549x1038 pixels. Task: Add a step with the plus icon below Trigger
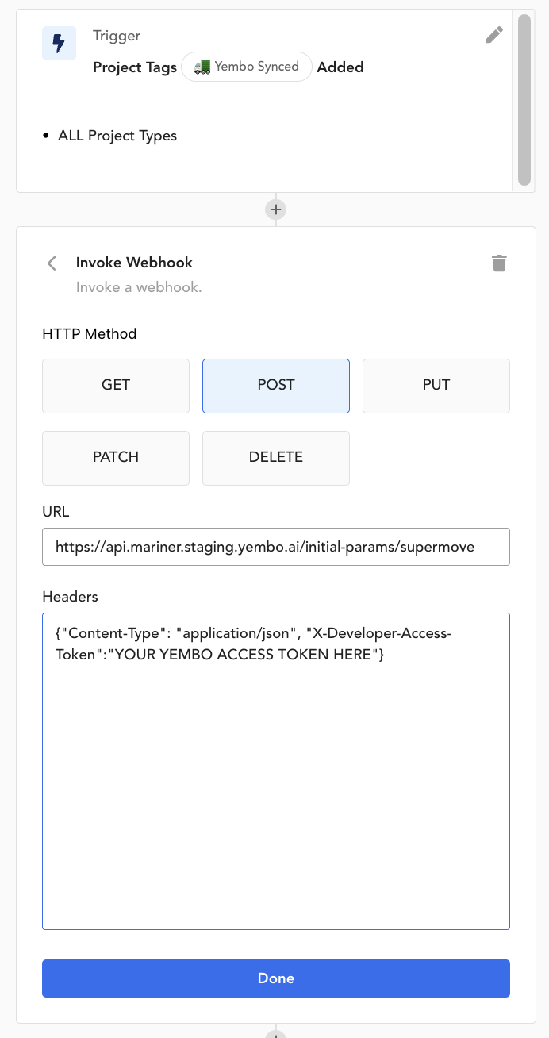point(275,210)
